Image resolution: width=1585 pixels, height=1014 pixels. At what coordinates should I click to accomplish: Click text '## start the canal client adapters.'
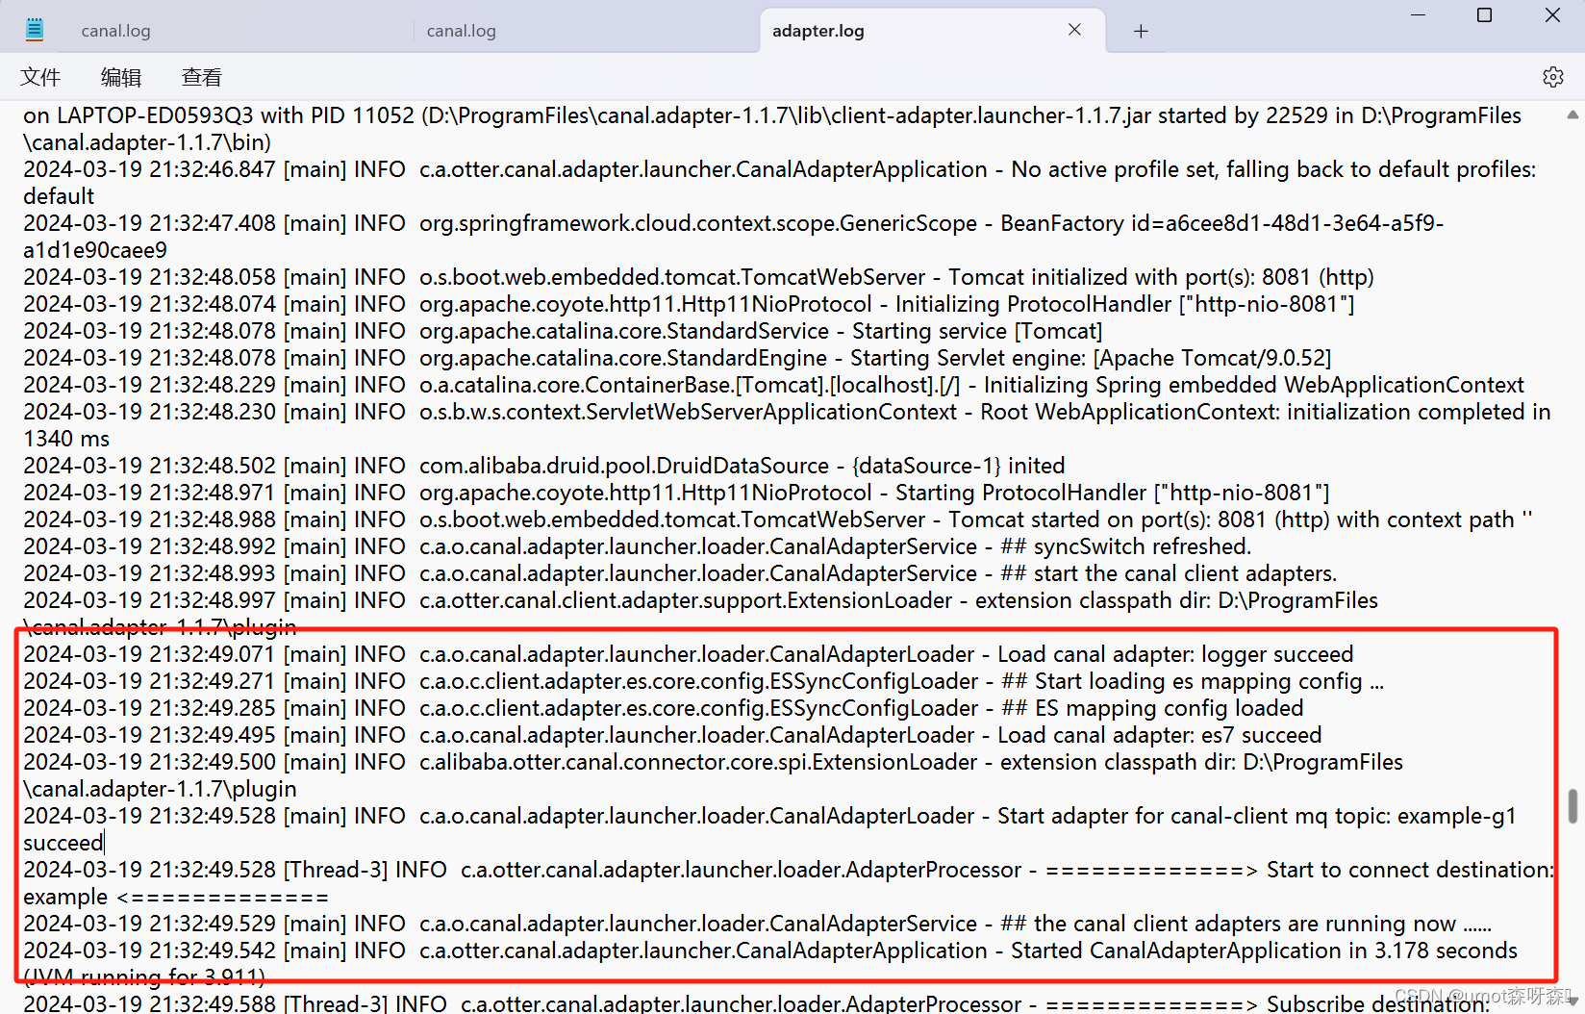click(1169, 573)
